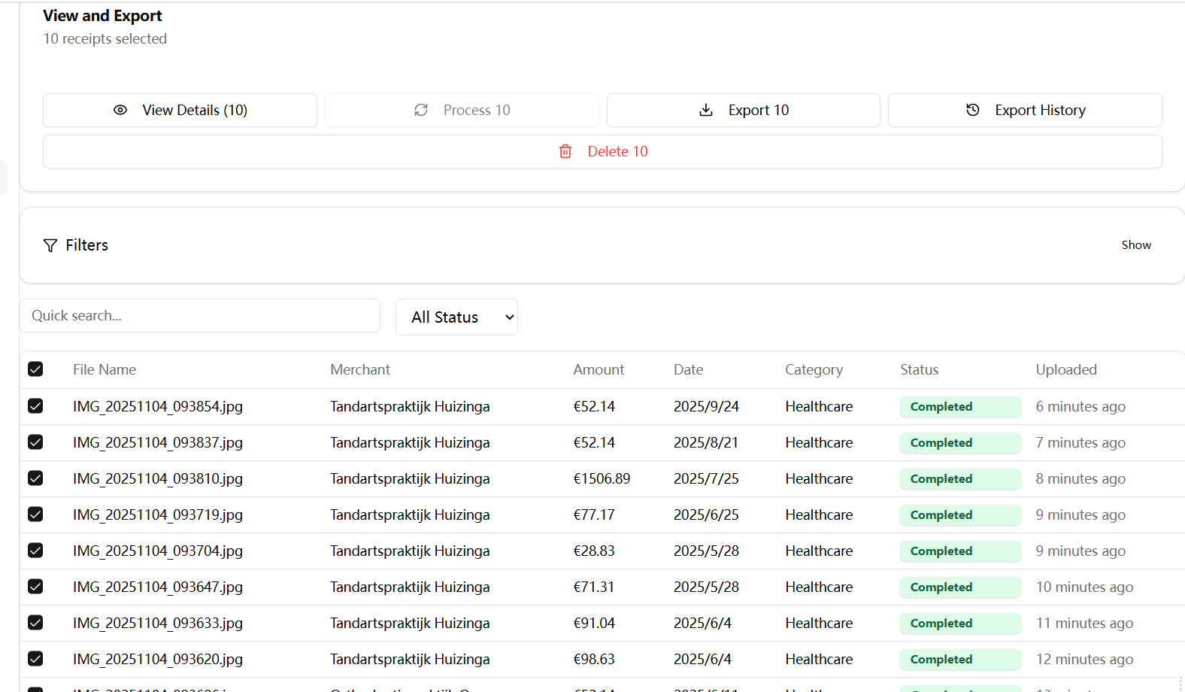Click the 2025/7/25 date cell
This screenshot has width=1185, height=692.
[x=706, y=478]
